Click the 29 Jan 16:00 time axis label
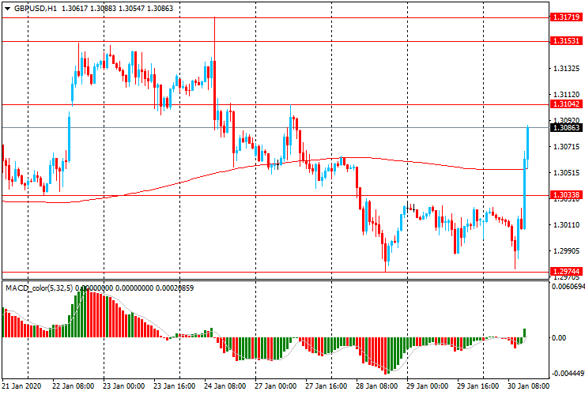Image resolution: width=585 pixels, height=395 pixels. (x=478, y=386)
